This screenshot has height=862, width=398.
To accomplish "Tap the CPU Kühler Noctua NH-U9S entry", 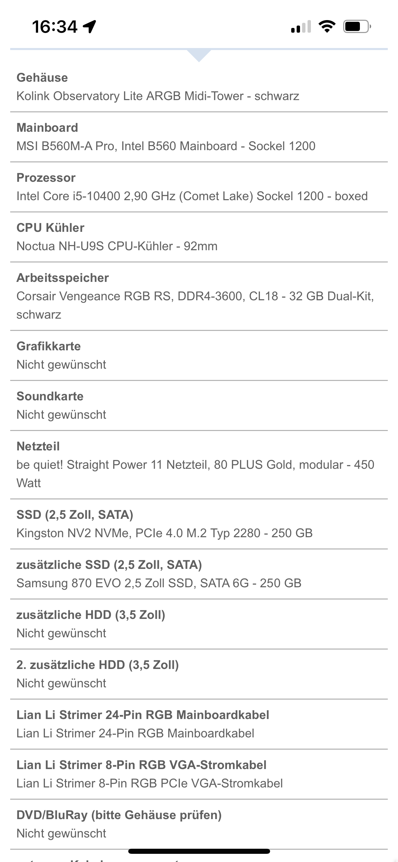I will pyautogui.click(x=199, y=237).
